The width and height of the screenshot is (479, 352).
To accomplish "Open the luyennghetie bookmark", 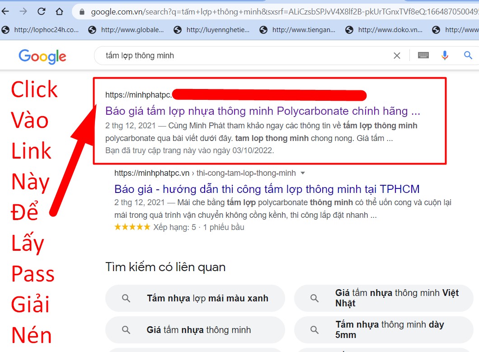I will coord(211,30).
